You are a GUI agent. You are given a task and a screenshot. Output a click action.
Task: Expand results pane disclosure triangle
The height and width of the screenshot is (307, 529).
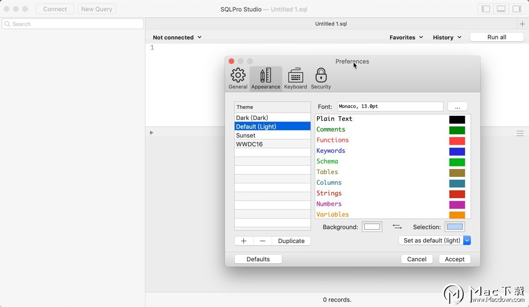[151, 132]
